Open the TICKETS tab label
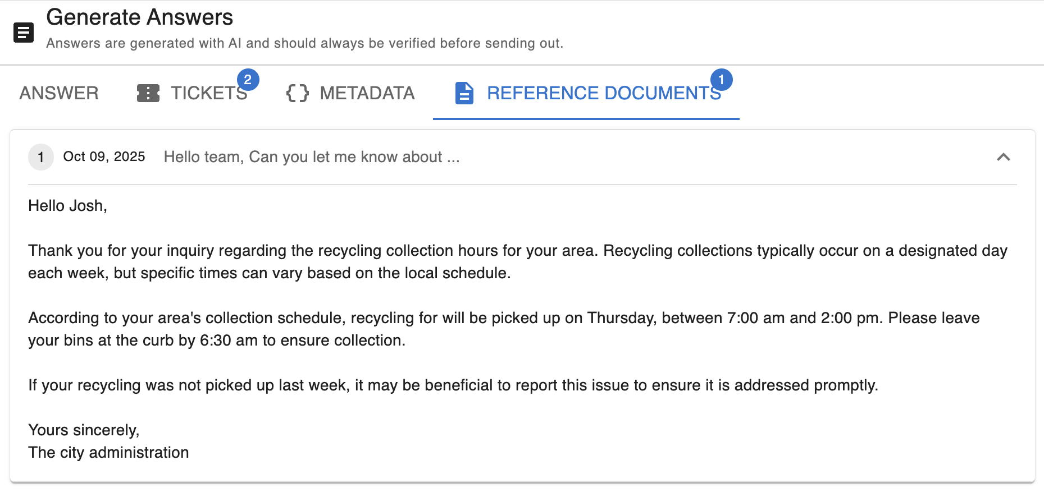The height and width of the screenshot is (497, 1044). 208,93
